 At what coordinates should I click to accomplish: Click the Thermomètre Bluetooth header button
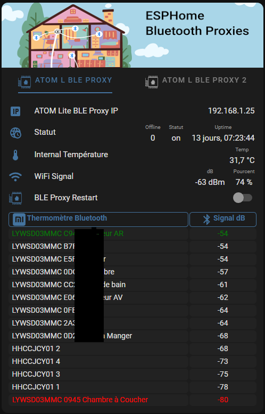[x=98, y=219]
